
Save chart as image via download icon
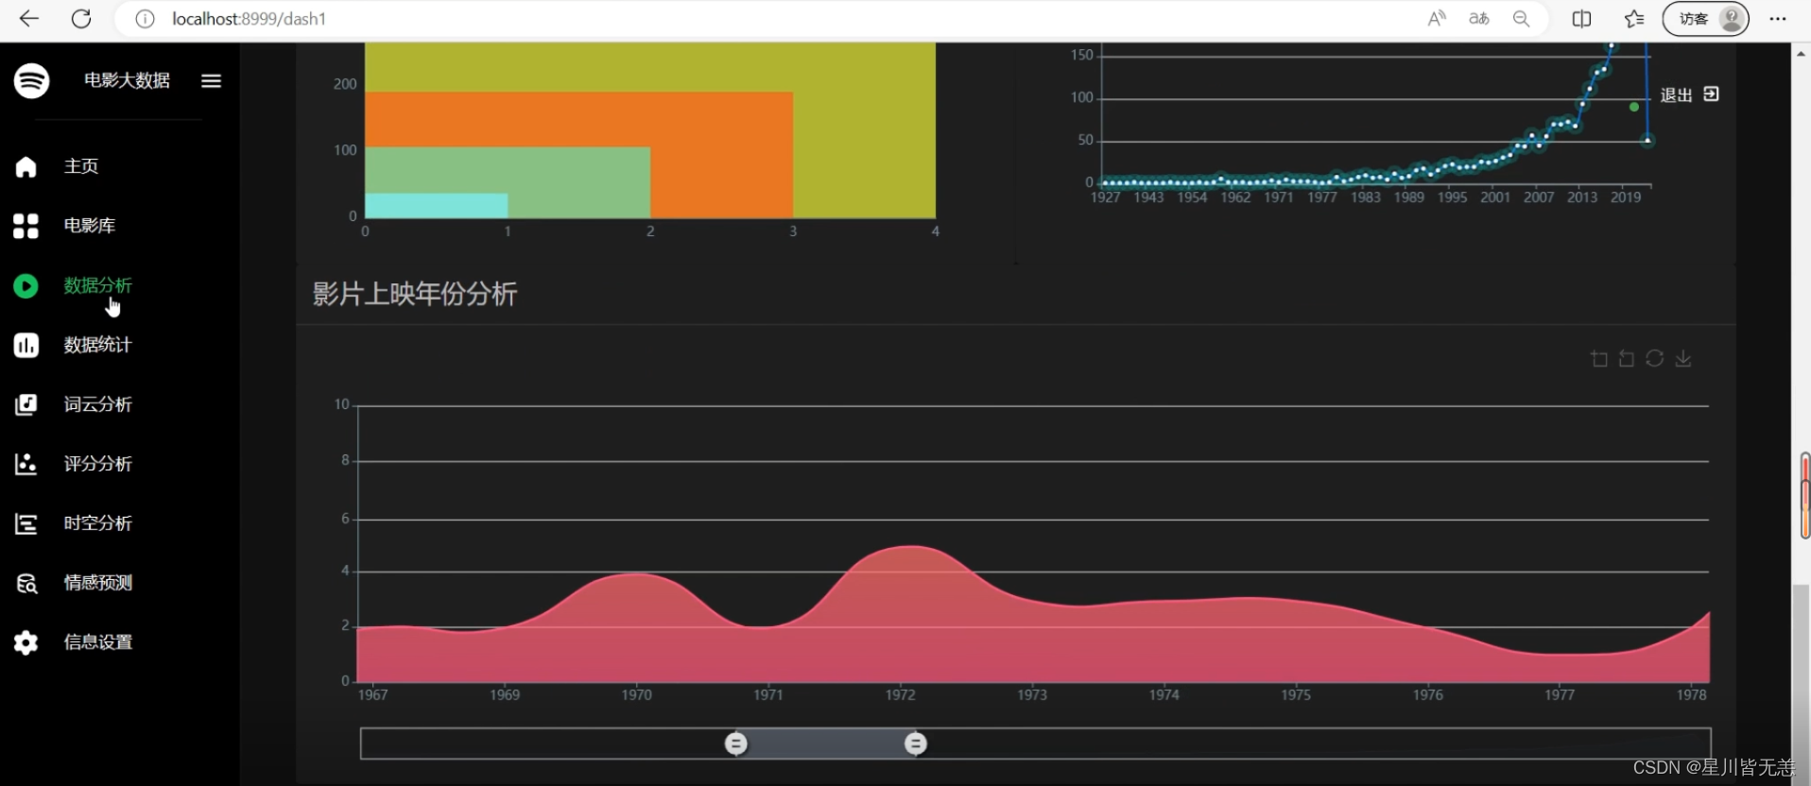tap(1682, 358)
